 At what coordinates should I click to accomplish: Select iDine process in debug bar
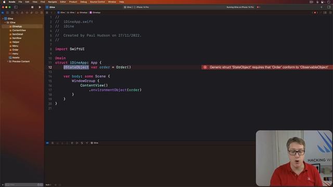pyautogui.click(x=95, y=143)
